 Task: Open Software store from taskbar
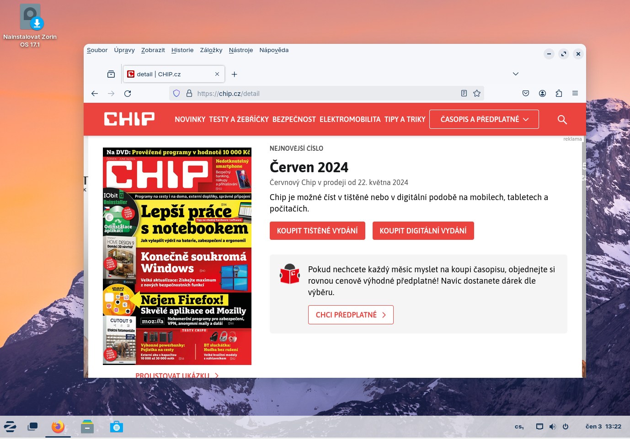(117, 427)
